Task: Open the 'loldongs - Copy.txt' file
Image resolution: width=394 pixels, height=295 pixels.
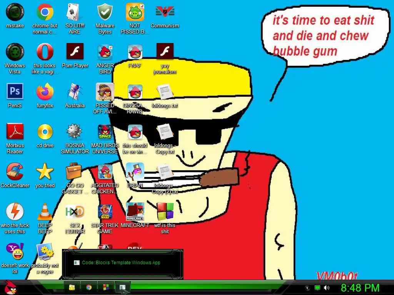Action: pos(165,132)
